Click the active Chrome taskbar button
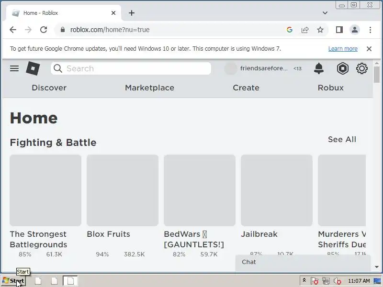This screenshot has width=383, height=287. tap(70, 281)
